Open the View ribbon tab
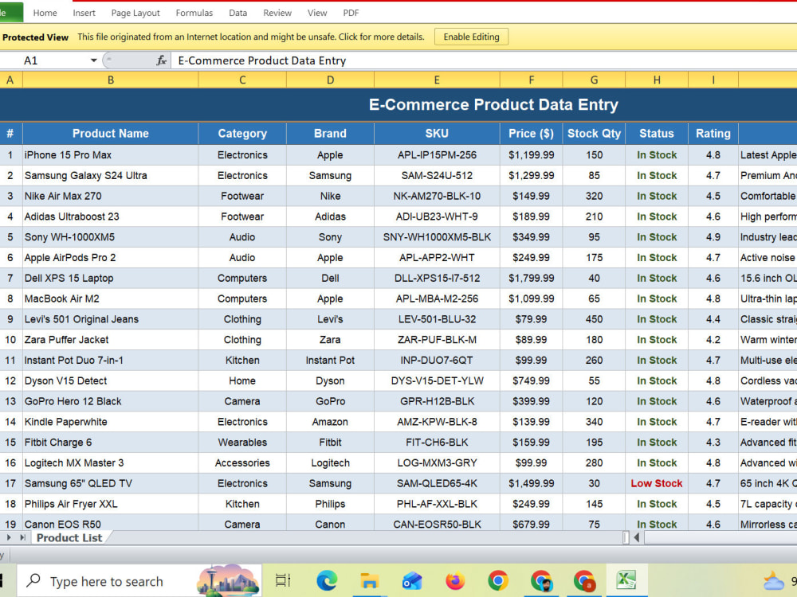The image size is (797, 597). click(x=316, y=13)
